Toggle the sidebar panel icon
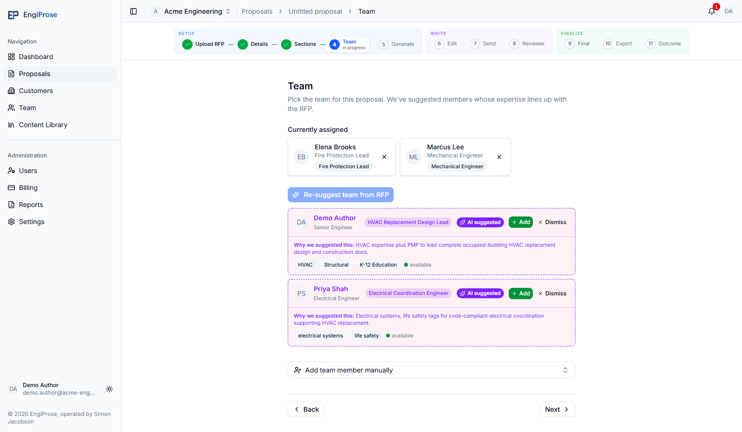Image resolution: width=742 pixels, height=432 pixels. [133, 11]
